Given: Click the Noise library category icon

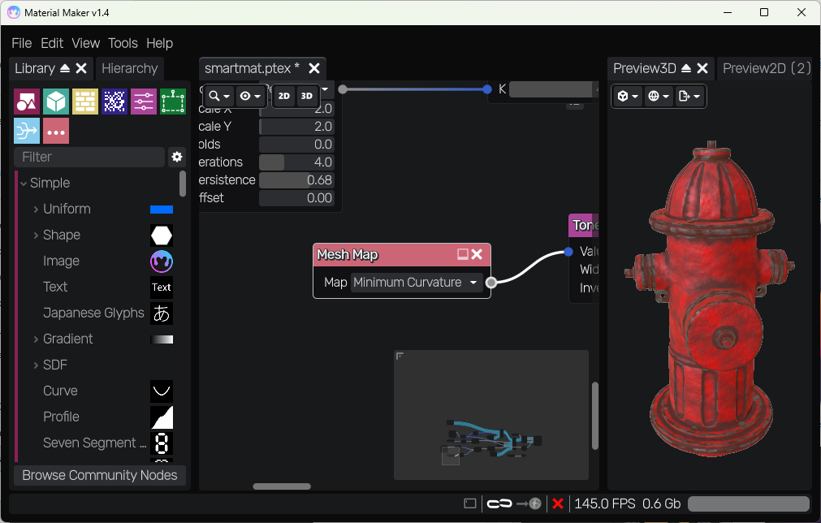Looking at the screenshot, I should pos(115,101).
